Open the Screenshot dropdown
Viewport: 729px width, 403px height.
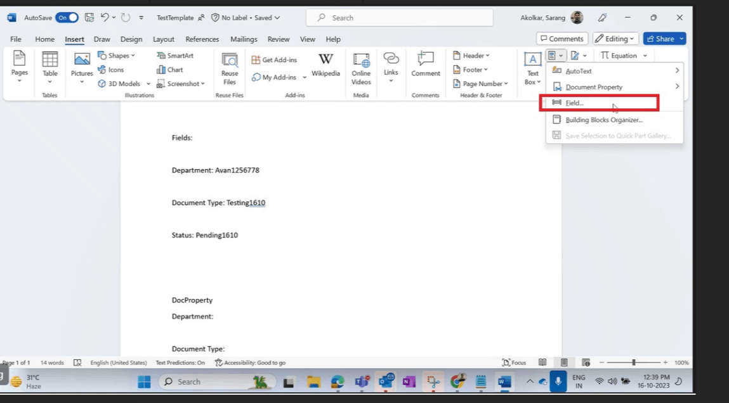coord(180,84)
